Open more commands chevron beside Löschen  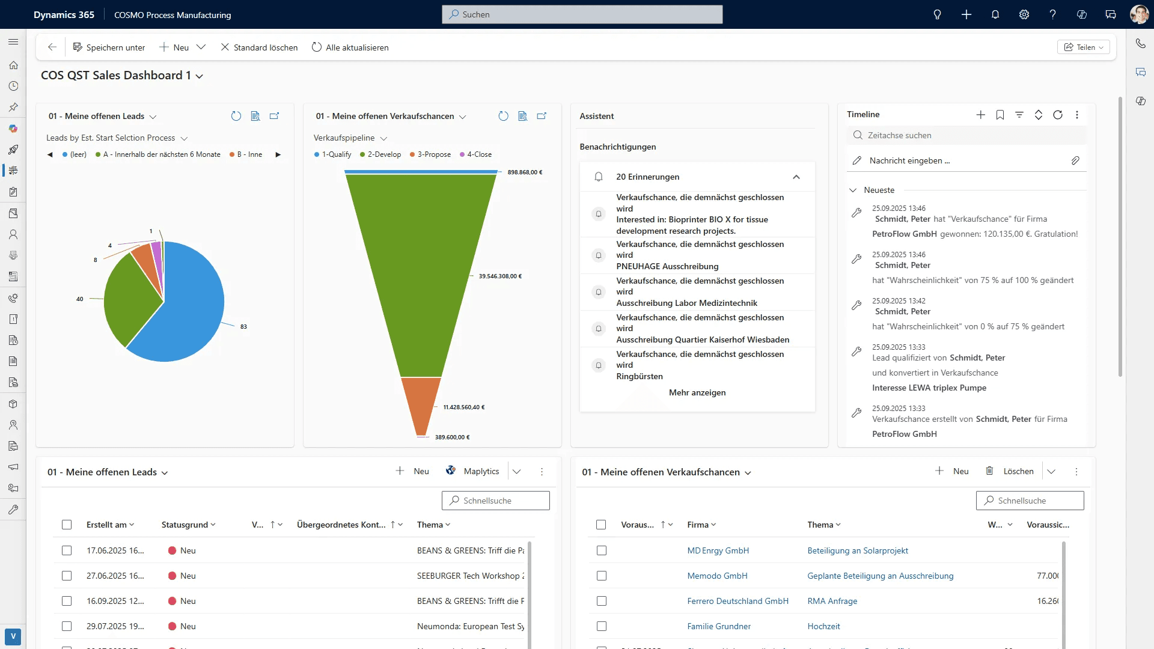pyautogui.click(x=1051, y=472)
